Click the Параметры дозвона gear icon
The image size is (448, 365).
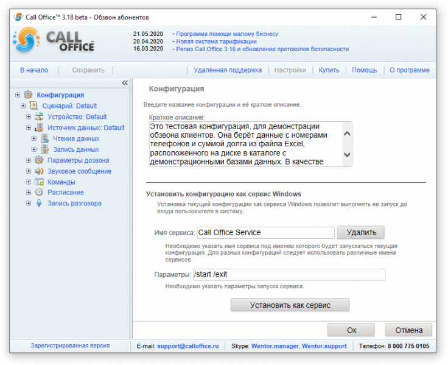coord(39,160)
